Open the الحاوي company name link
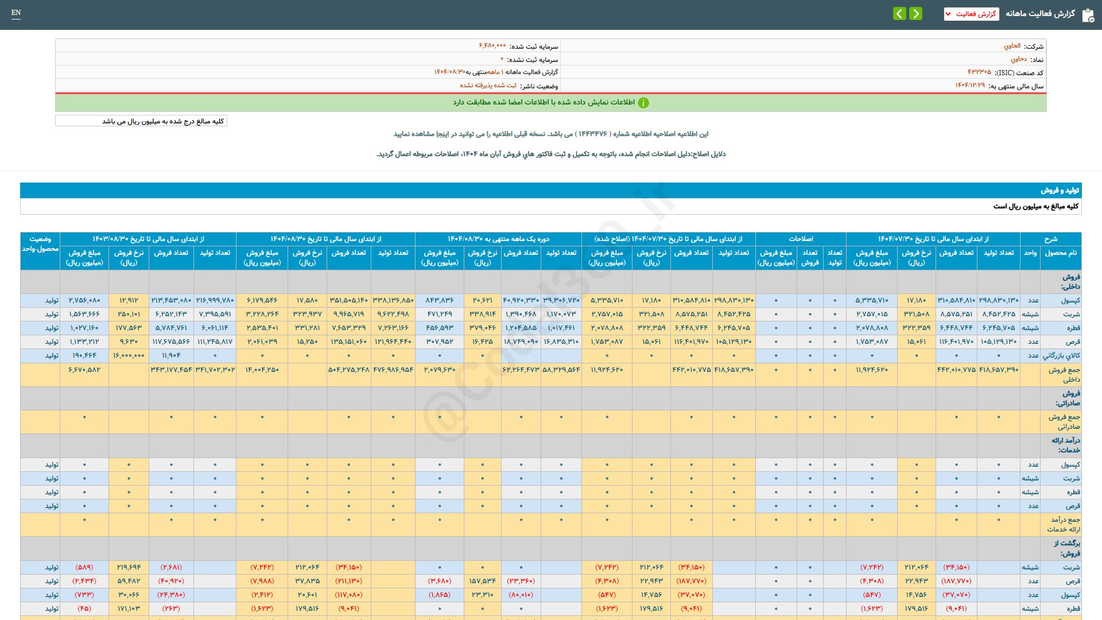The image size is (1102, 620). [1012, 46]
